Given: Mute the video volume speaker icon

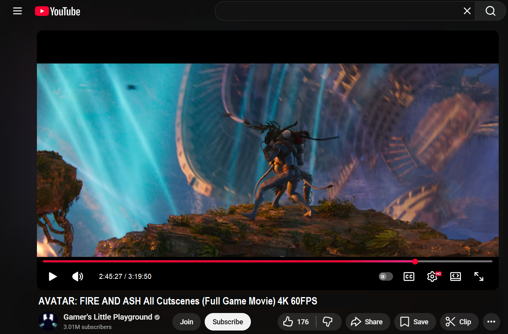Looking at the screenshot, I should tap(78, 277).
